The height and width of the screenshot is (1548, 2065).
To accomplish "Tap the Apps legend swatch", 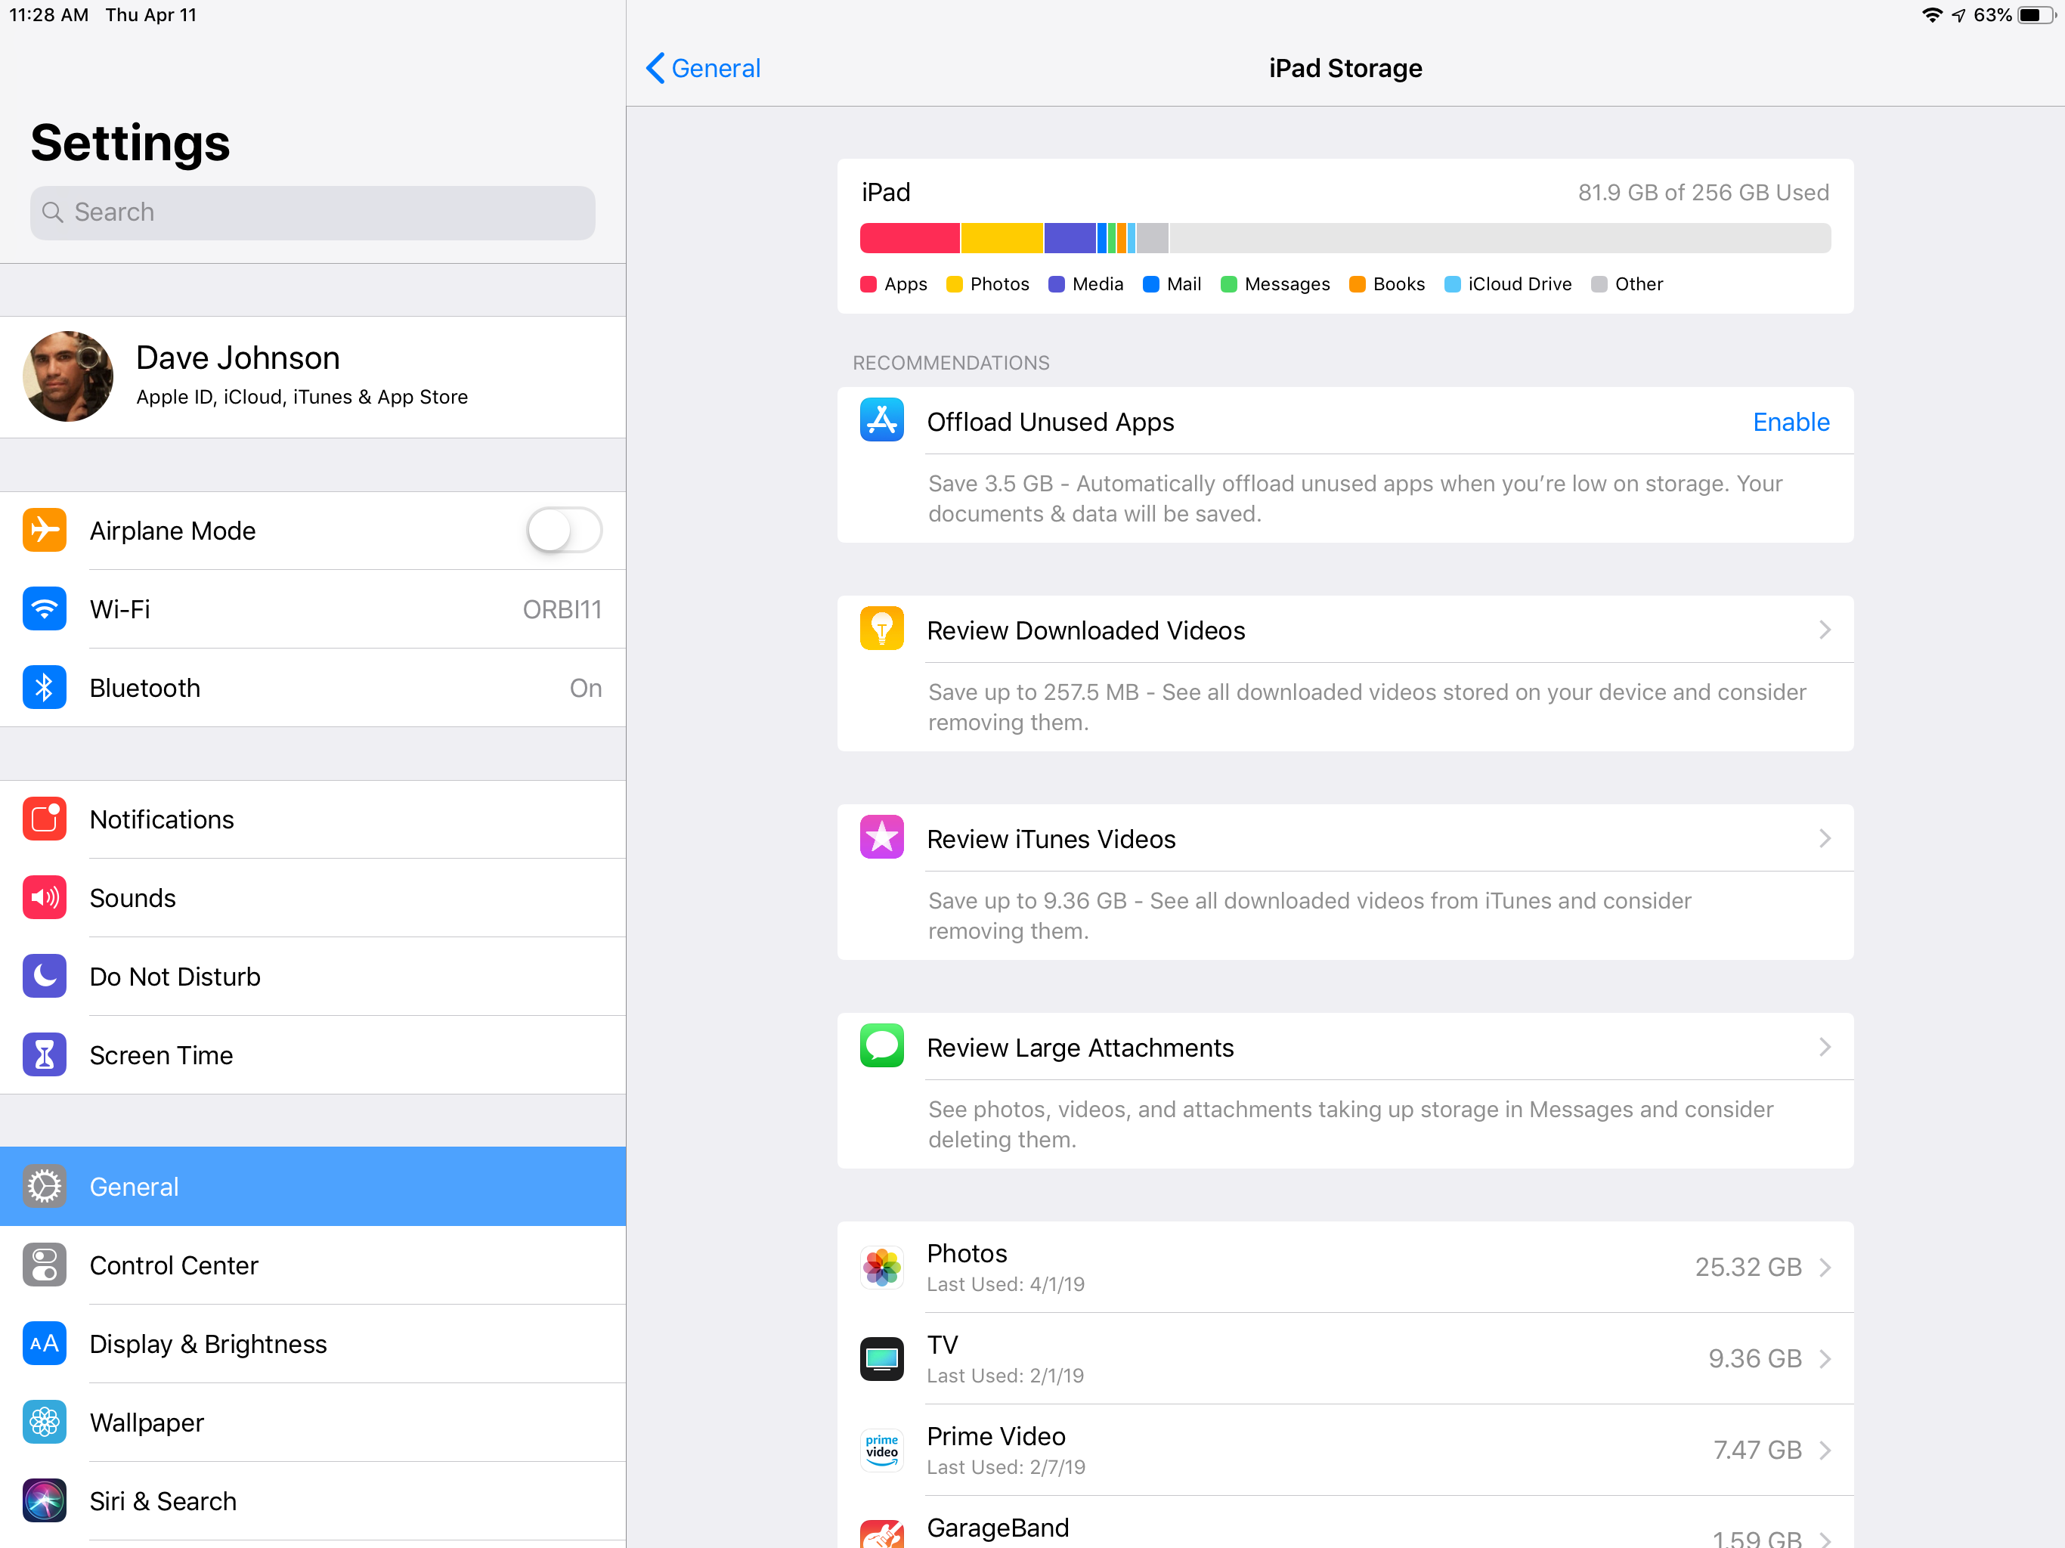I will coord(868,284).
